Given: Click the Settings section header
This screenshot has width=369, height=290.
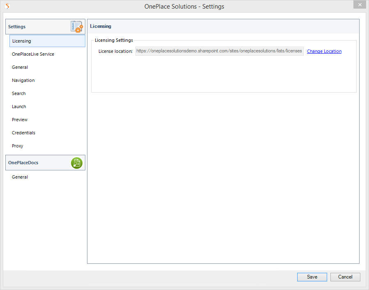Looking at the screenshot, I should (x=46, y=27).
